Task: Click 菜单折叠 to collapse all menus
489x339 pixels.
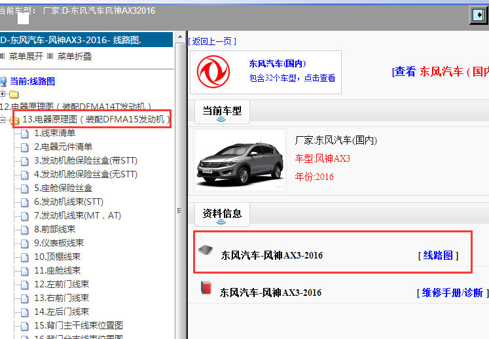Action: coord(75,56)
